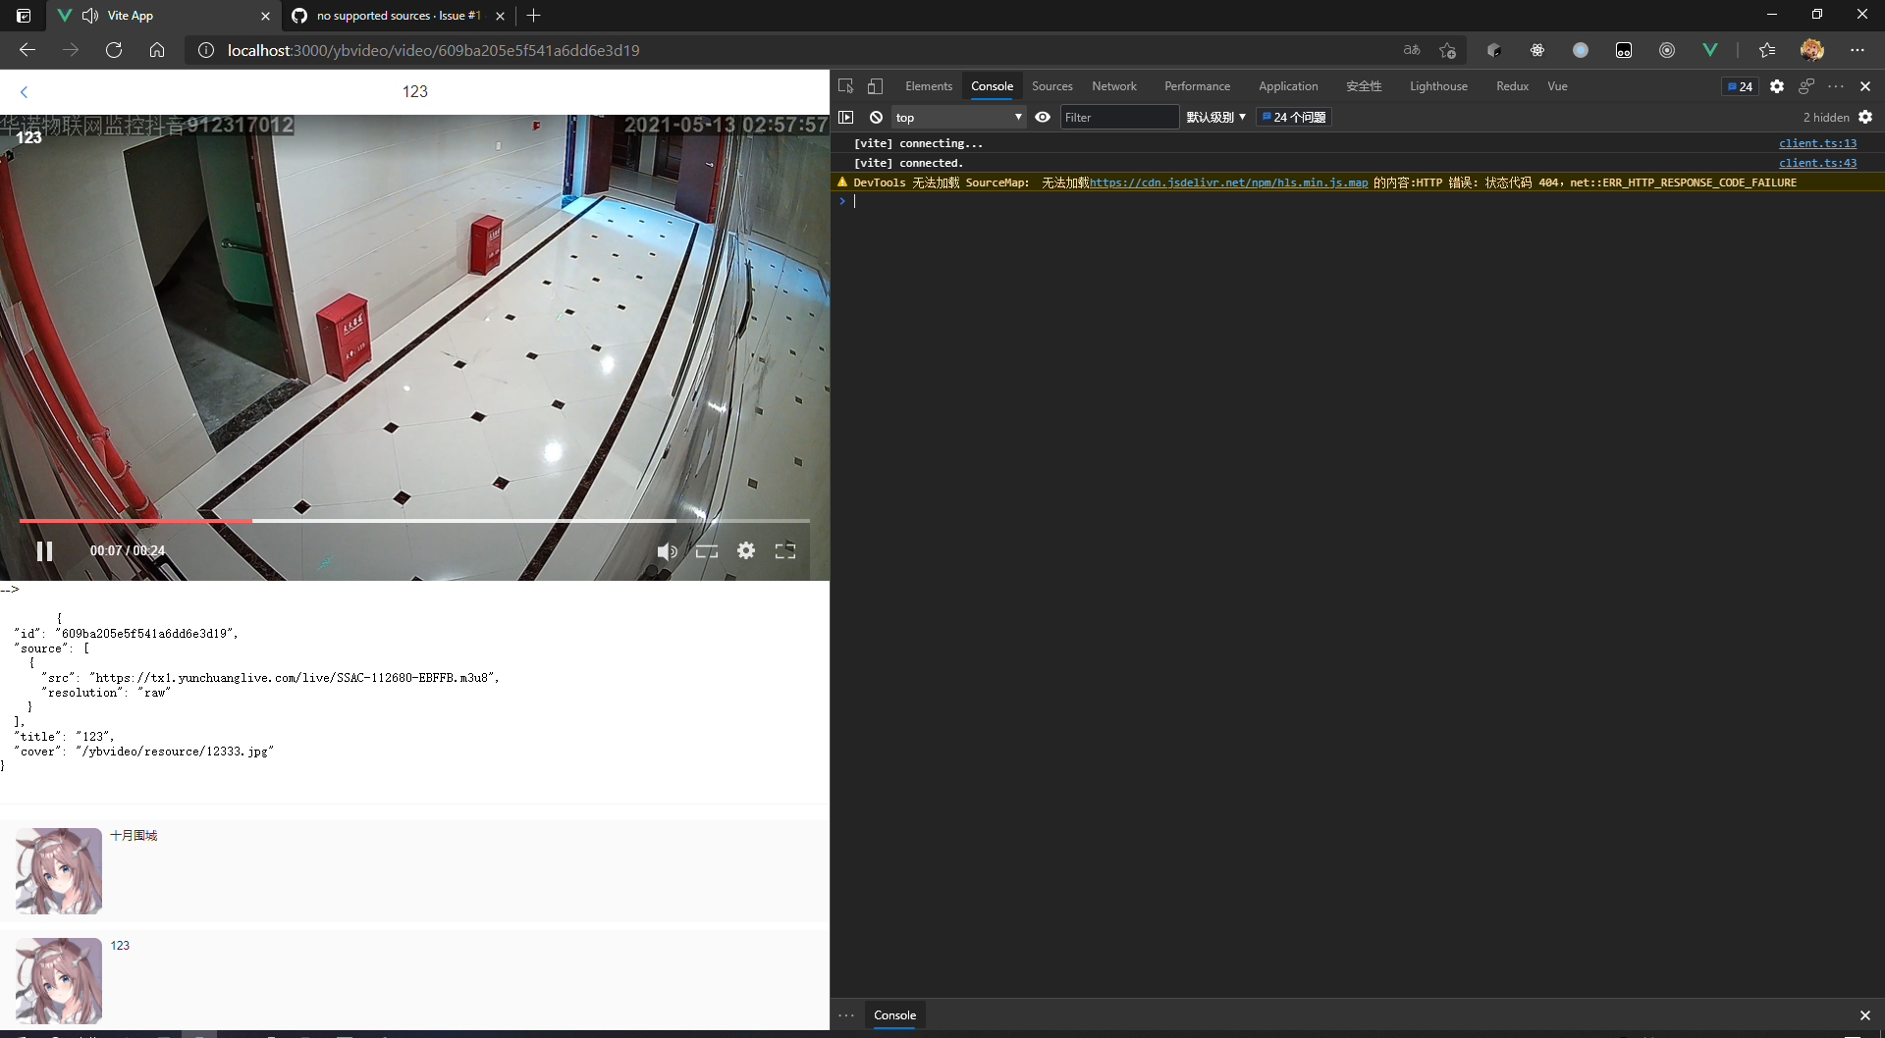
Task: Toggle the device emulation toolbar
Action: [874, 86]
